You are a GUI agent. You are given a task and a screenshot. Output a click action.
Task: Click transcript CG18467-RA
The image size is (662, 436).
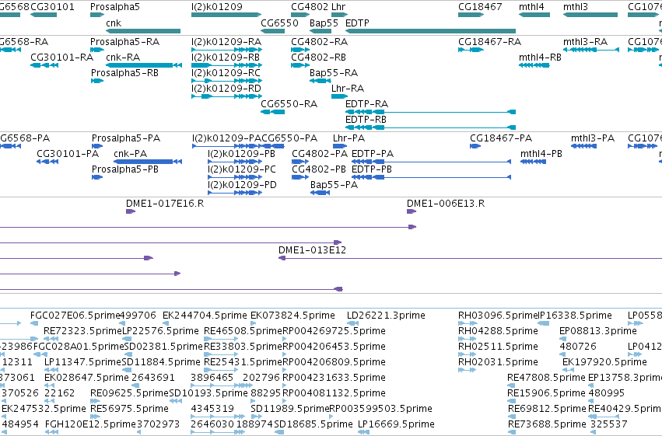pyautogui.click(x=490, y=42)
